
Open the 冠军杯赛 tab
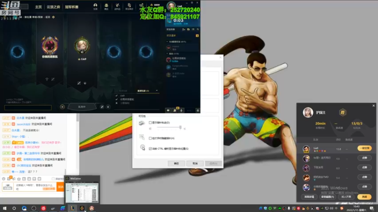pos(72,7)
